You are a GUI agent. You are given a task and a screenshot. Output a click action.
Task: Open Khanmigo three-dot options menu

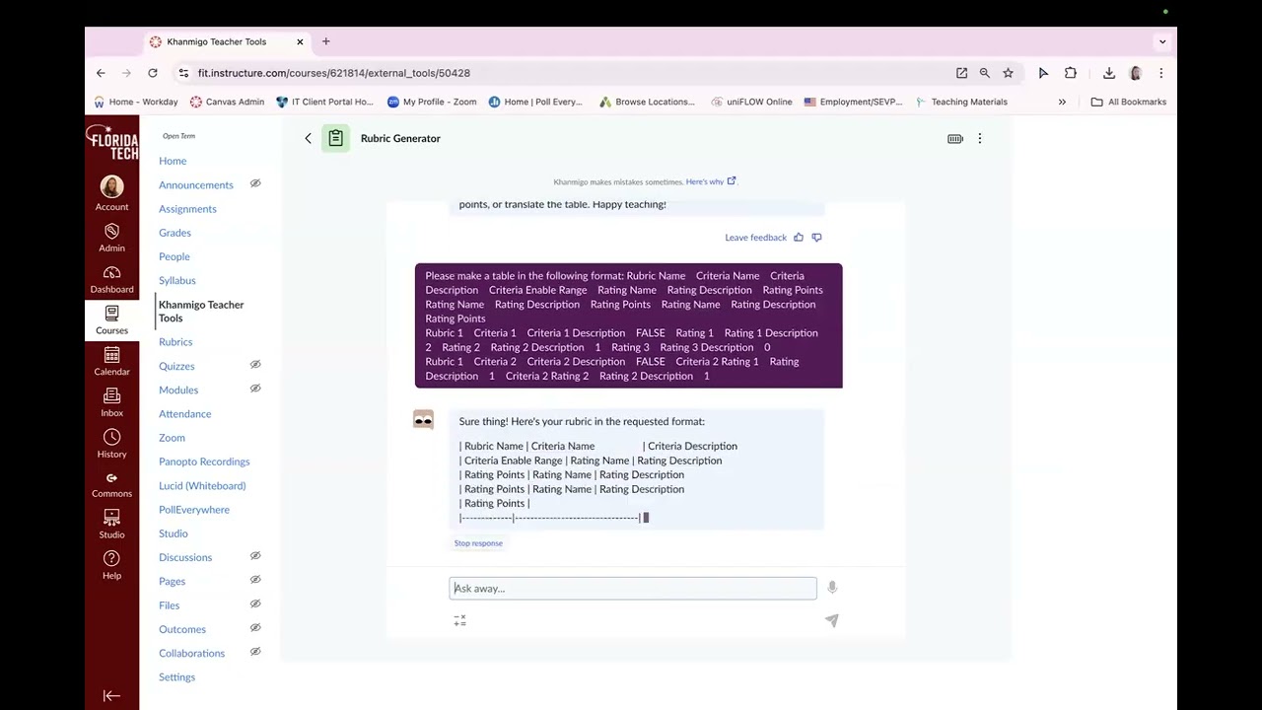[980, 139]
